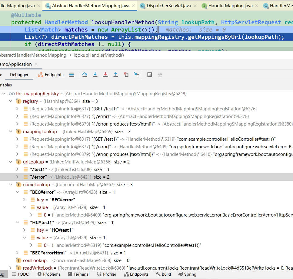This screenshot has width=293, height=279.
Task: Select registry row RequestMappingInfo@6379 with MappingRegistration@6380
Action: click(147, 124)
